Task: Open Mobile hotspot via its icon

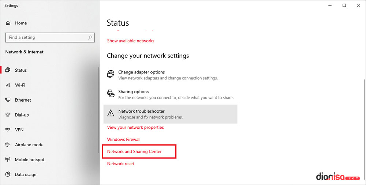Action: tap(8, 160)
